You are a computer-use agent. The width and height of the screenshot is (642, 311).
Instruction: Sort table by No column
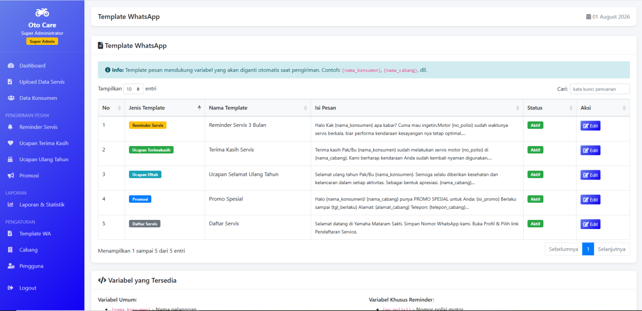[x=111, y=108]
